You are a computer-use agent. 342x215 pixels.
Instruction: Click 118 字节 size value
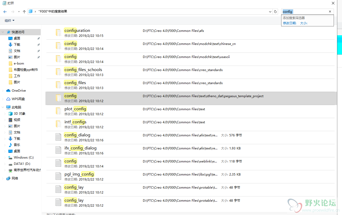tap(235, 161)
